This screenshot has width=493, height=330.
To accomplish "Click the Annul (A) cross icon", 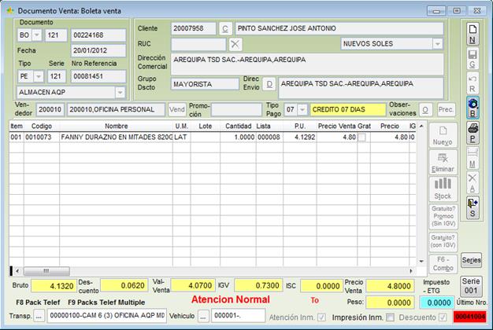I will click(473, 182).
